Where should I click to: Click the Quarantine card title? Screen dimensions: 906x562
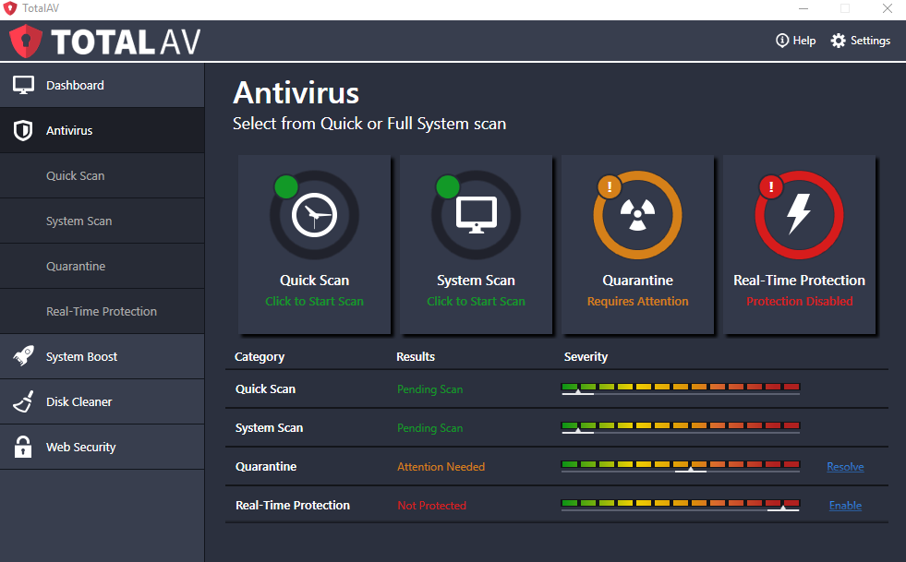pyautogui.click(x=638, y=281)
